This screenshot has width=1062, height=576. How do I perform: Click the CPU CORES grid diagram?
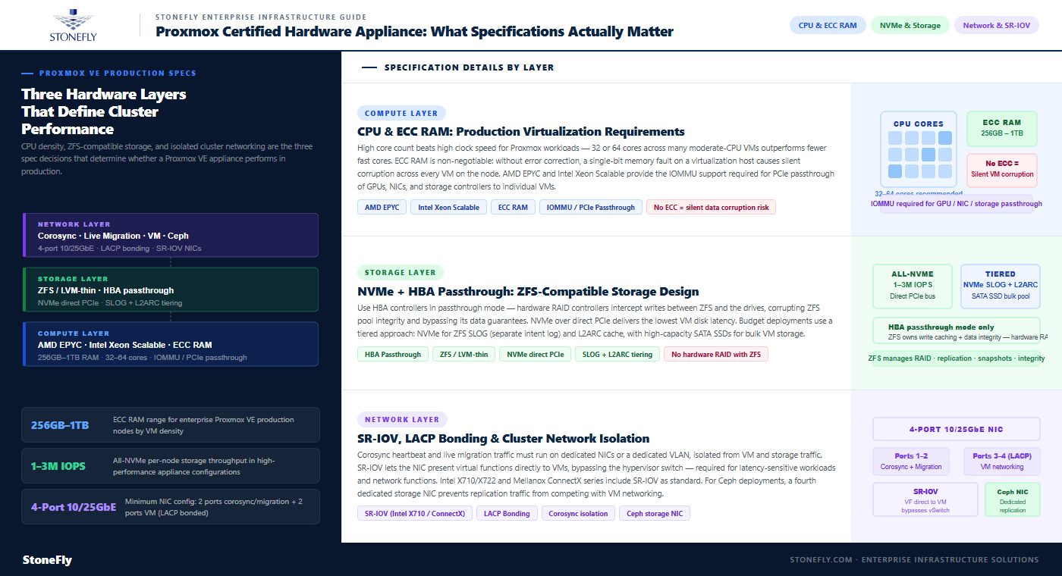tap(919, 151)
